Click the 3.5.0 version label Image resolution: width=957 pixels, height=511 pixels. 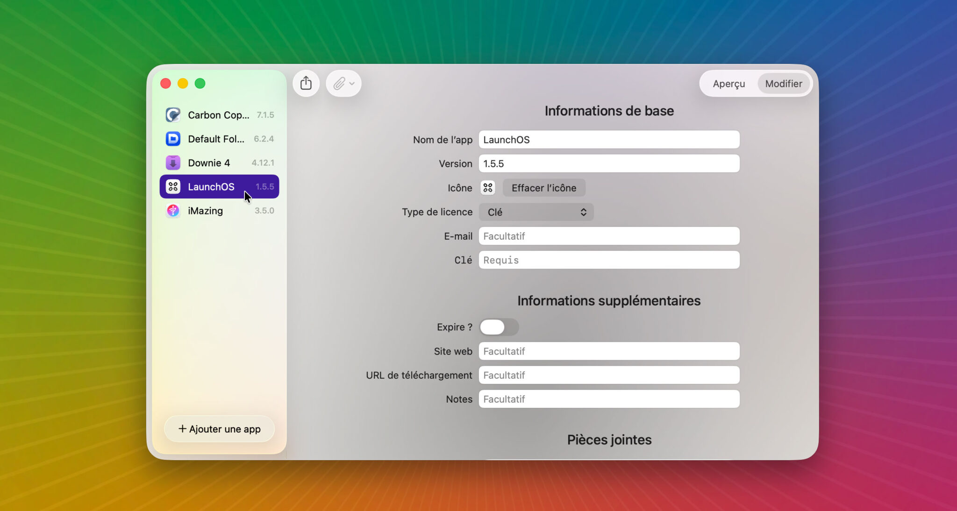pos(264,211)
